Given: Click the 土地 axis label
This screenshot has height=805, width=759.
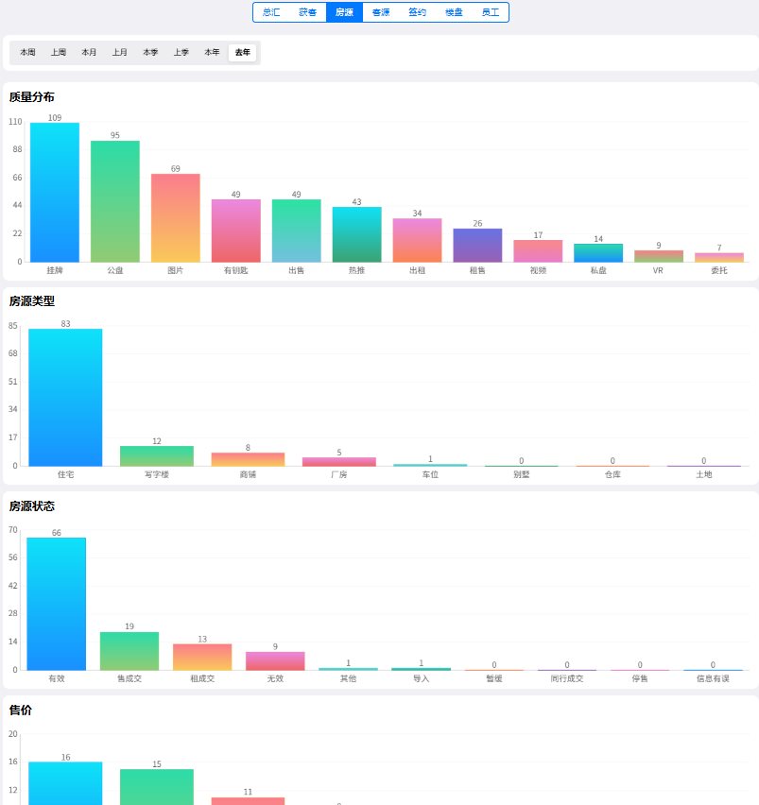Looking at the screenshot, I should pos(703,474).
